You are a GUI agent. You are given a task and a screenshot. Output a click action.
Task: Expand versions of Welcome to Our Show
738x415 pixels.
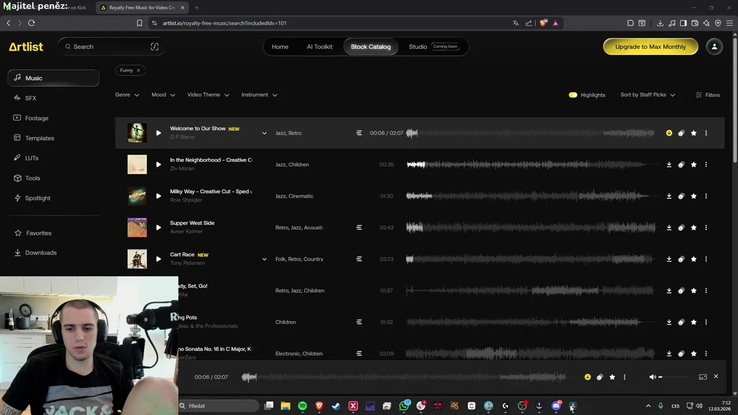(265, 133)
